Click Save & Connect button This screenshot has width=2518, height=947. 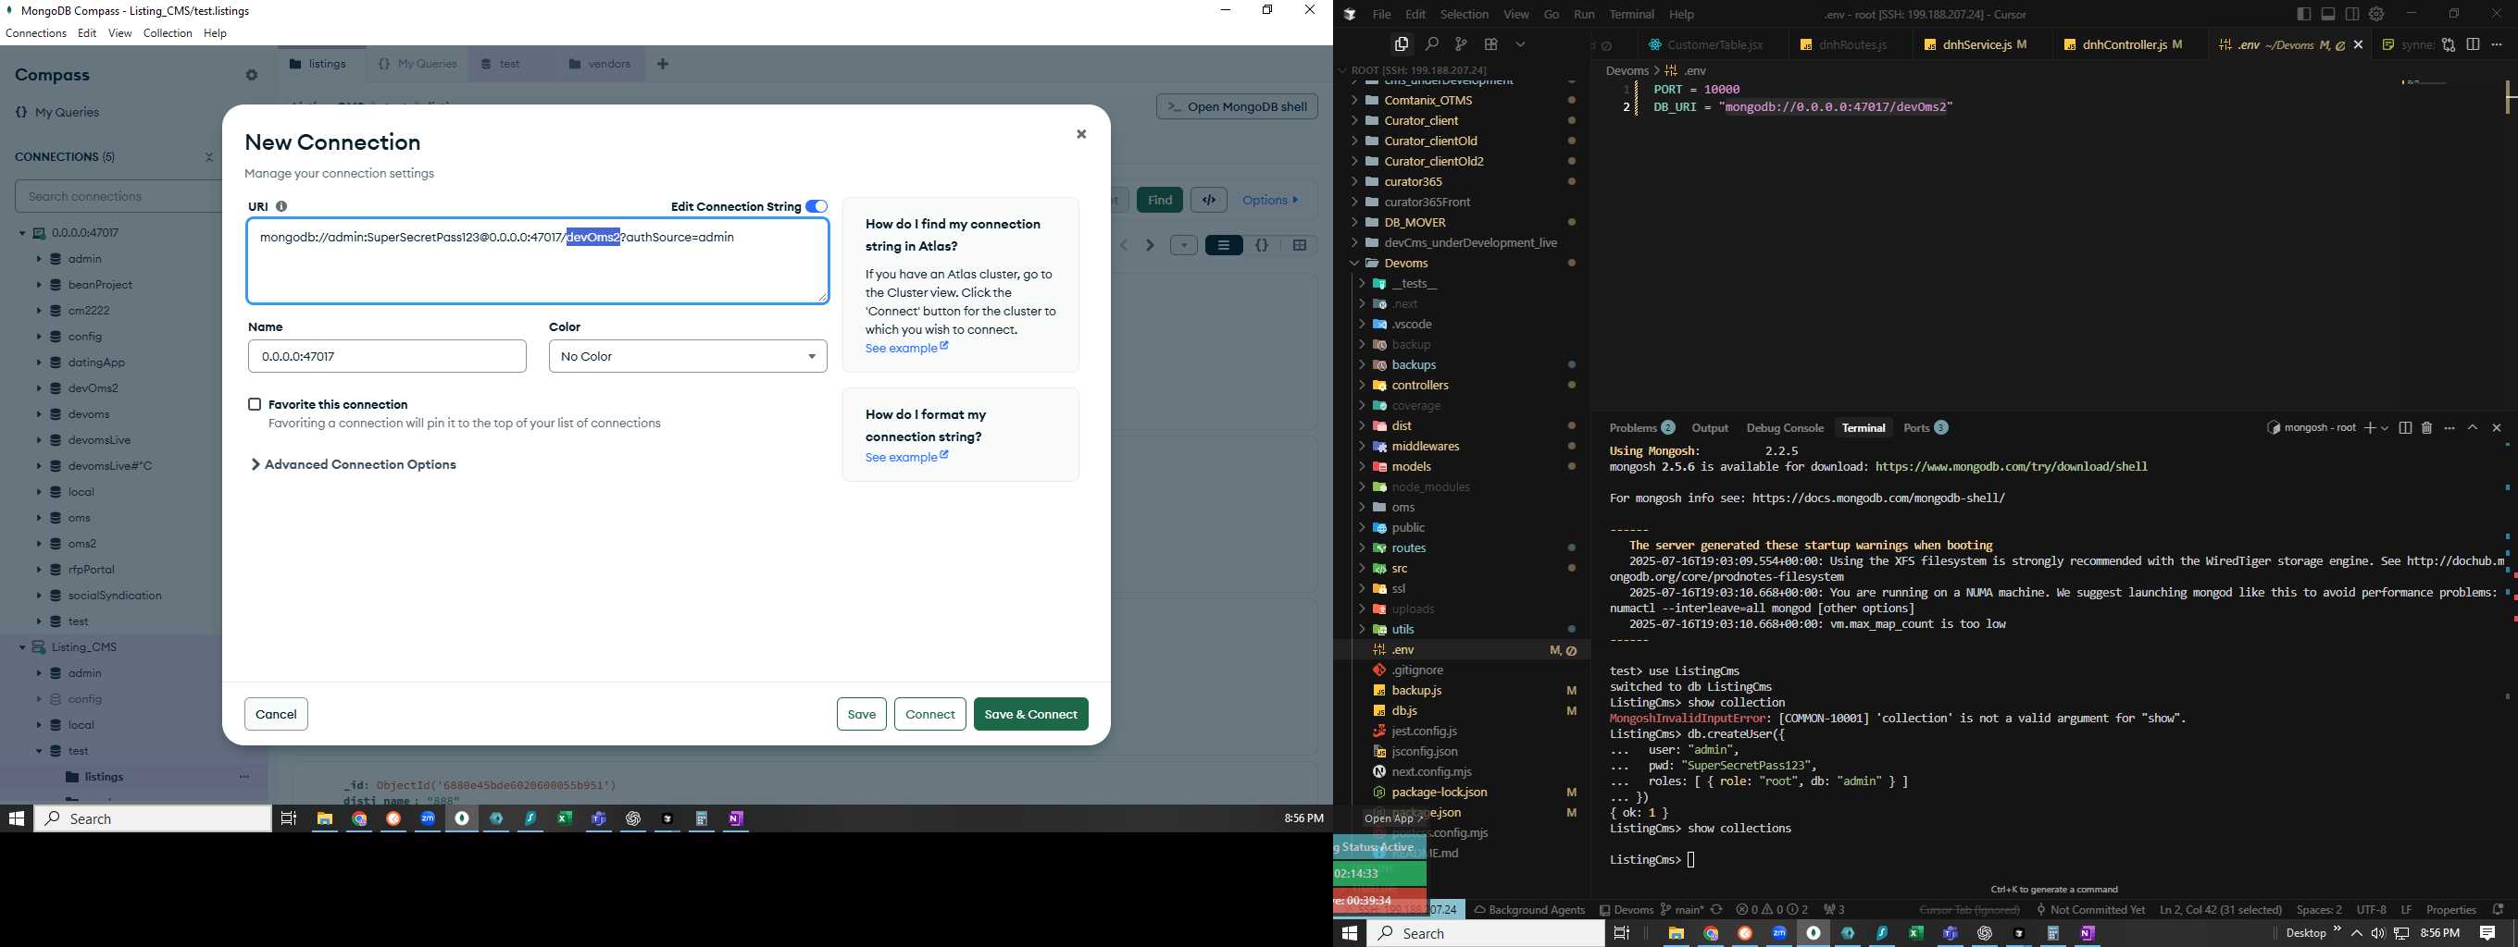point(1030,714)
